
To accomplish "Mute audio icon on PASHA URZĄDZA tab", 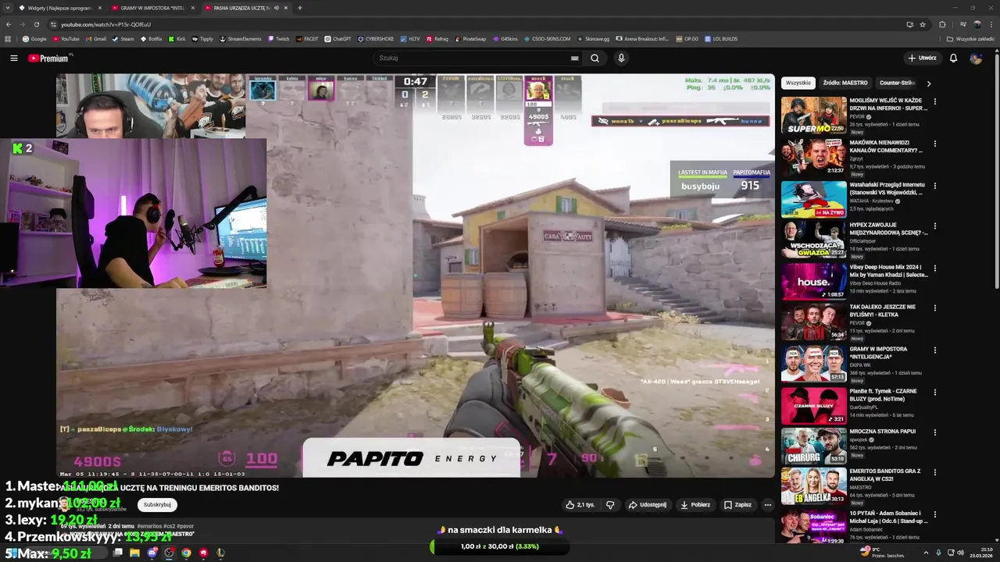I will (276, 8).
